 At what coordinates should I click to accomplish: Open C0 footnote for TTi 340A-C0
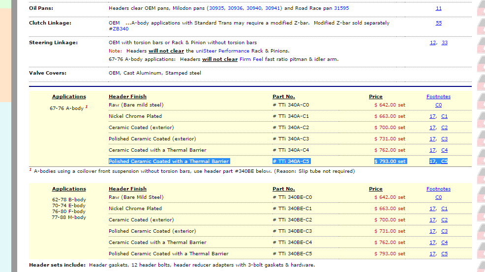439,105
